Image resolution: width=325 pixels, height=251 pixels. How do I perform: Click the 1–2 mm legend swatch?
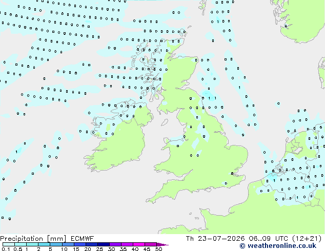point(32,244)
